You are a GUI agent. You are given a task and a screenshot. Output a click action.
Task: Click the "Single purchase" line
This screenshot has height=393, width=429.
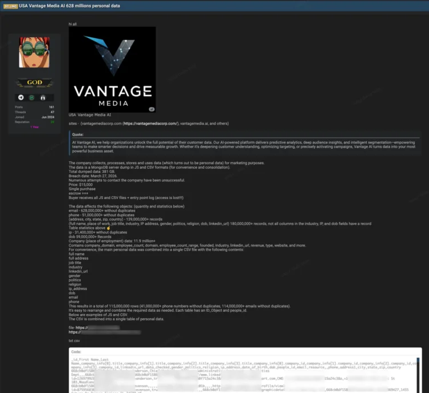tap(82, 189)
